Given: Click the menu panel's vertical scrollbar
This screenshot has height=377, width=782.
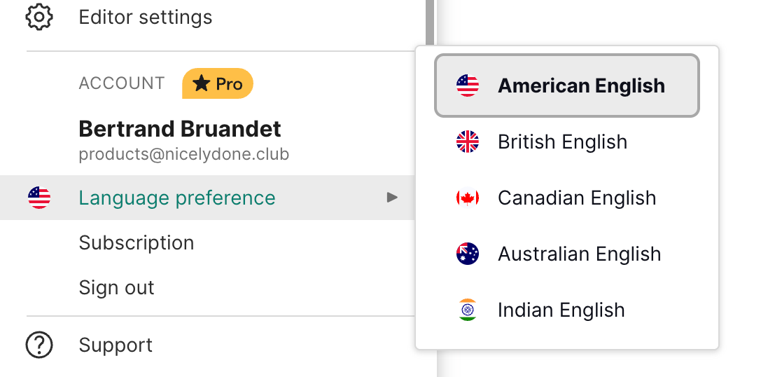Looking at the screenshot, I should click(x=430, y=21).
